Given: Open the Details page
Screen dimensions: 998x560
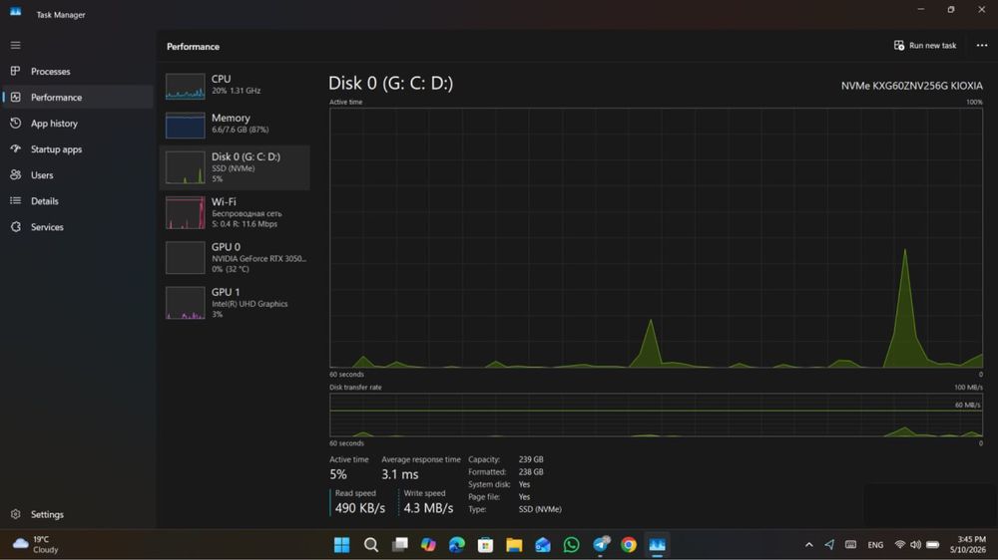Looking at the screenshot, I should [x=78, y=201].
